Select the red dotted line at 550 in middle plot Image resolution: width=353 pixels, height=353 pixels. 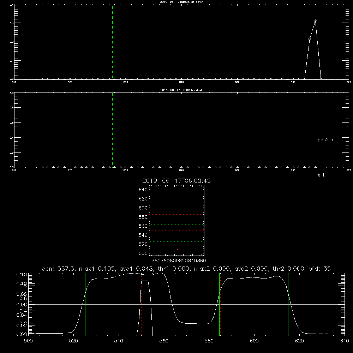[x=176, y=230]
